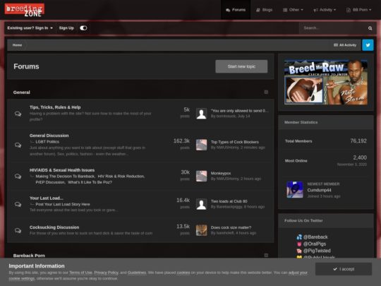
Task: Open @OralPigs Twitter link
Action: click(x=315, y=244)
